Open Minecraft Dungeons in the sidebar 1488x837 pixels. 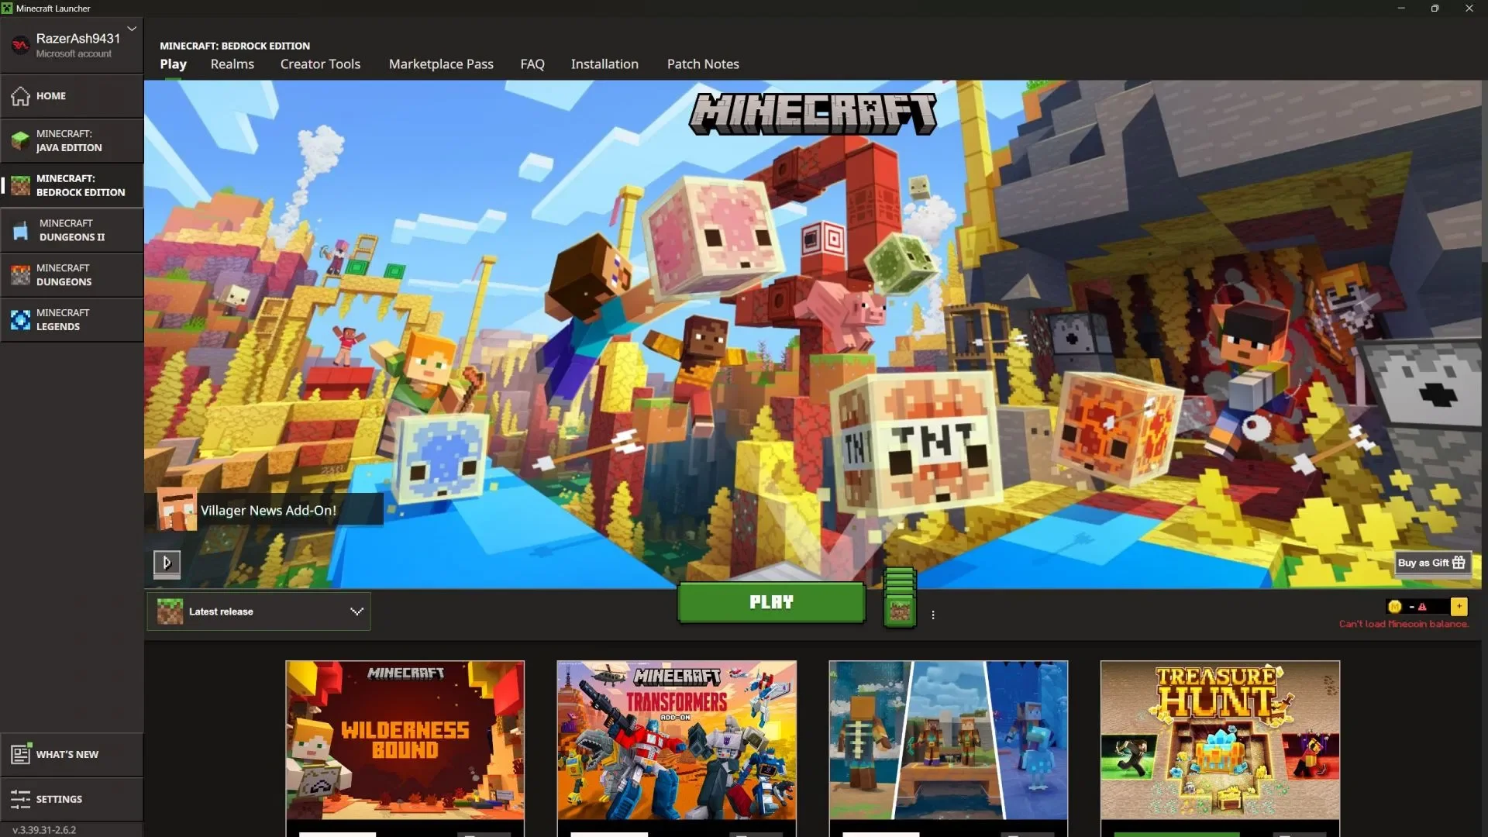(71, 275)
